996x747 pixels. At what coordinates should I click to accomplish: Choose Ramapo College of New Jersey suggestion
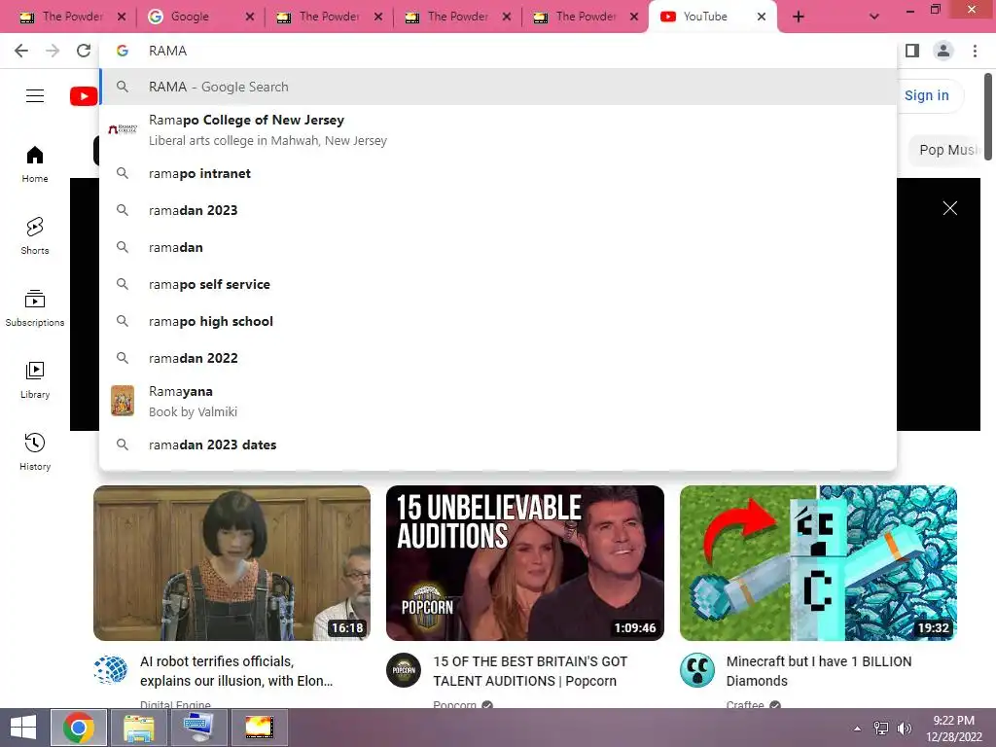499,130
